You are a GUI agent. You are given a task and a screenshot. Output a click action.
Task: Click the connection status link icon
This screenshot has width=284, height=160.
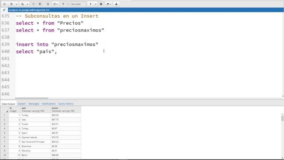pos(4,10)
